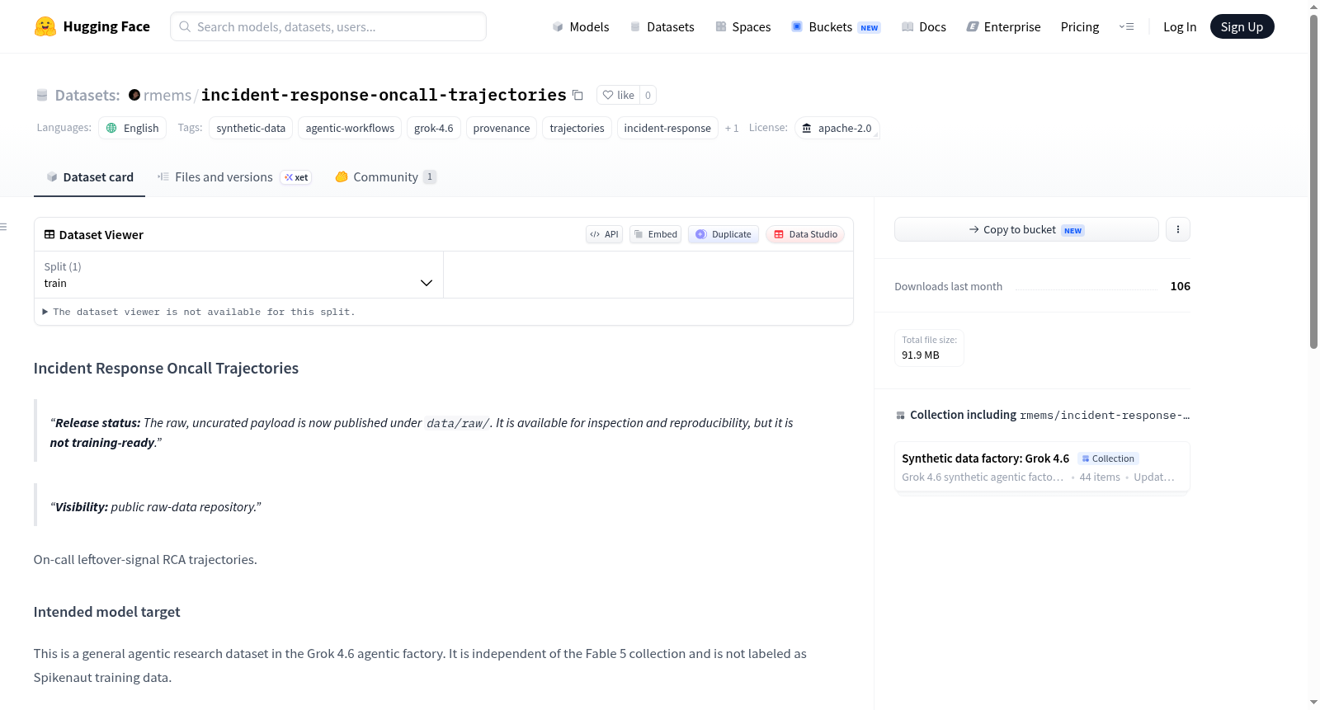Open the Split train dropdown
The height and width of the screenshot is (710, 1320).
coord(238,275)
